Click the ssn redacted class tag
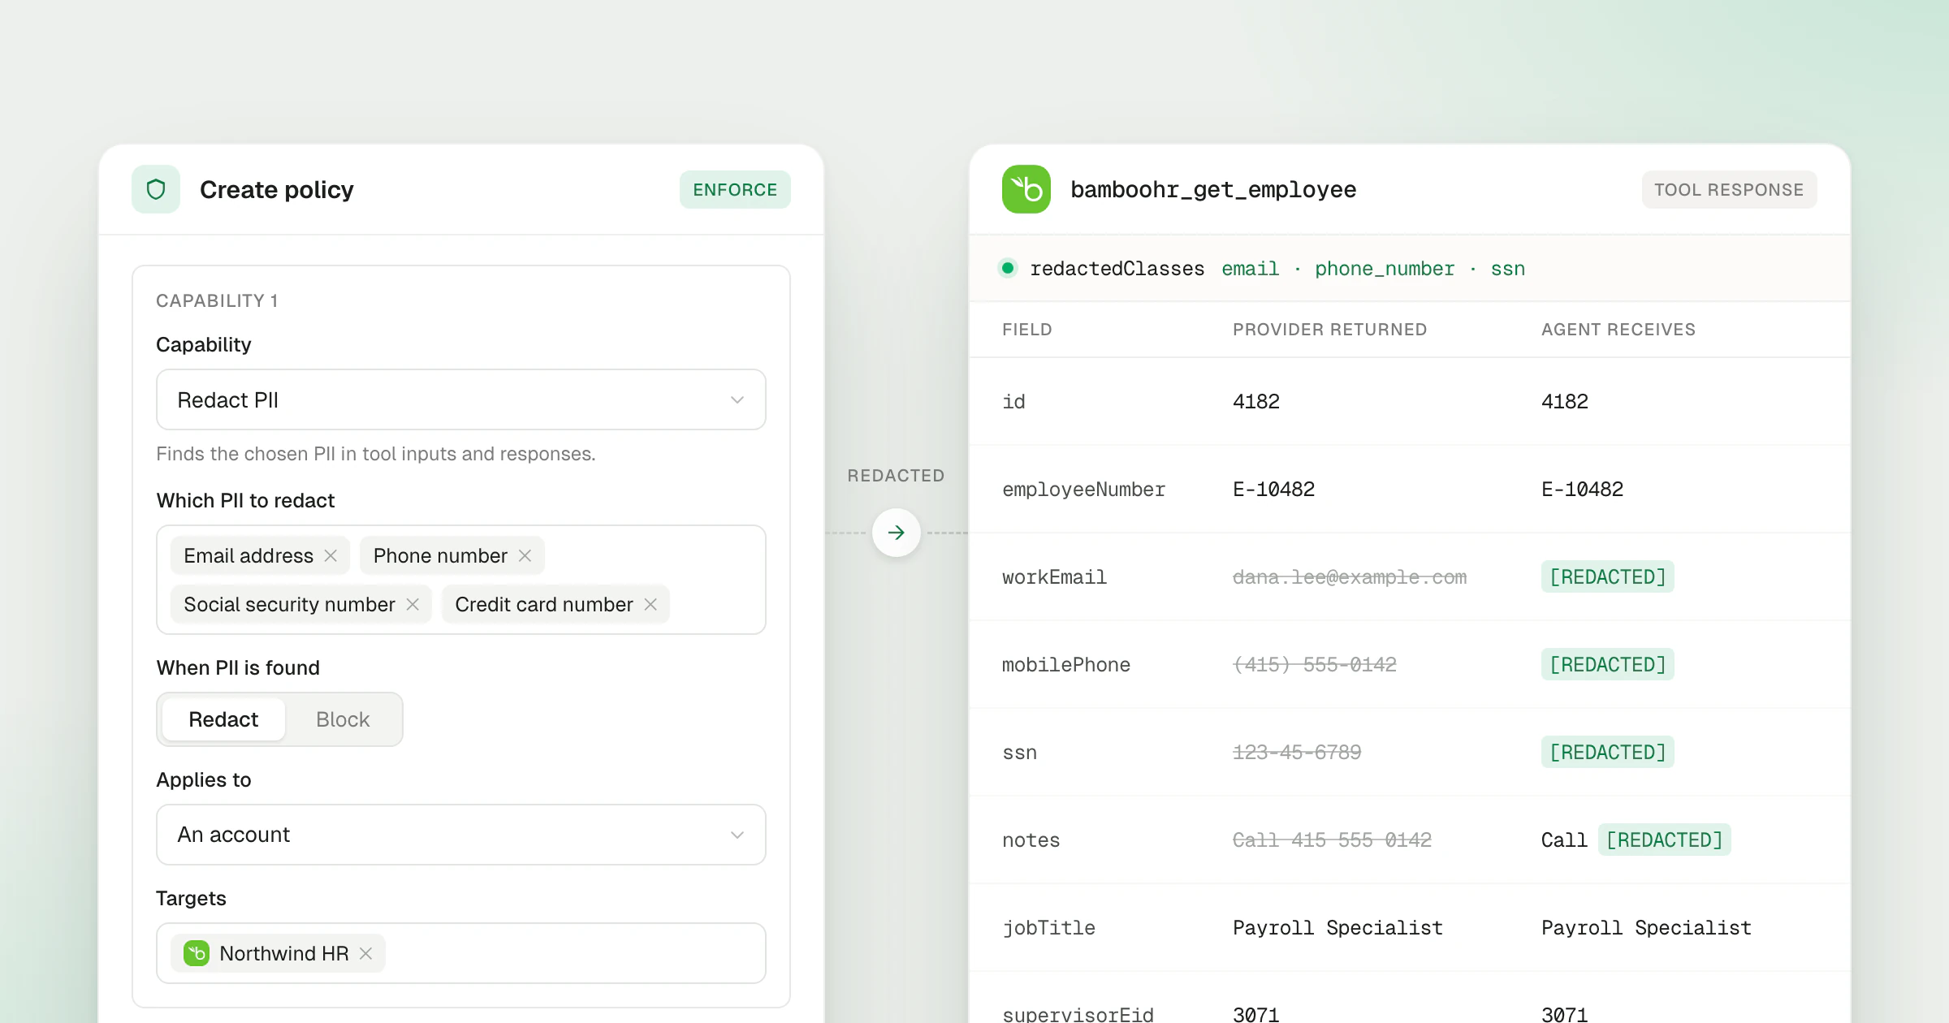This screenshot has width=1949, height=1023. 1508,269
